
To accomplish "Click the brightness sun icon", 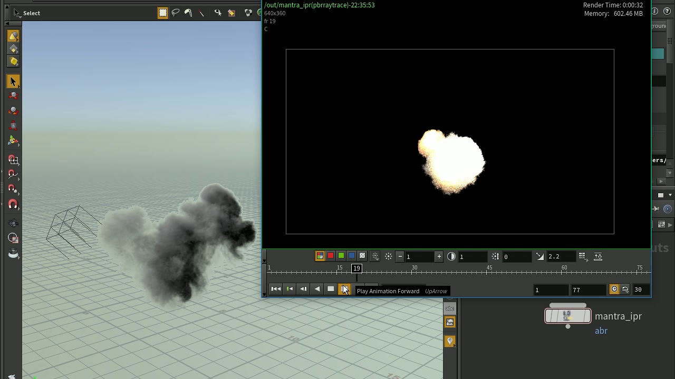I will [x=389, y=256].
